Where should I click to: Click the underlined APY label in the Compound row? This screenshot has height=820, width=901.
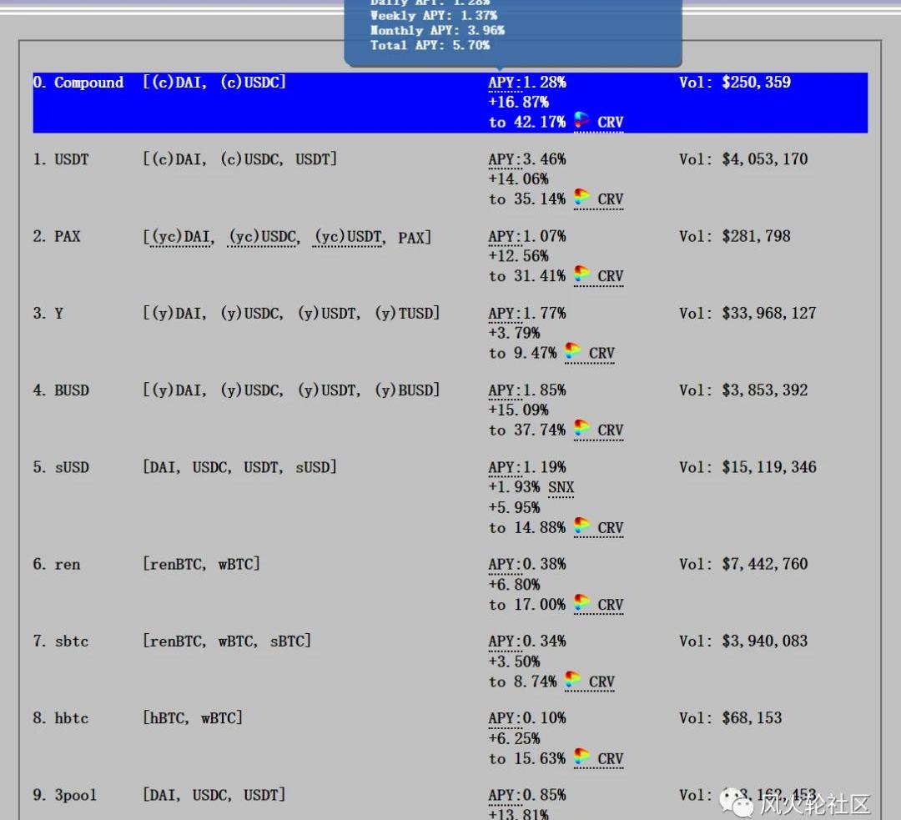pyautogui.click(x=505, y=83)
